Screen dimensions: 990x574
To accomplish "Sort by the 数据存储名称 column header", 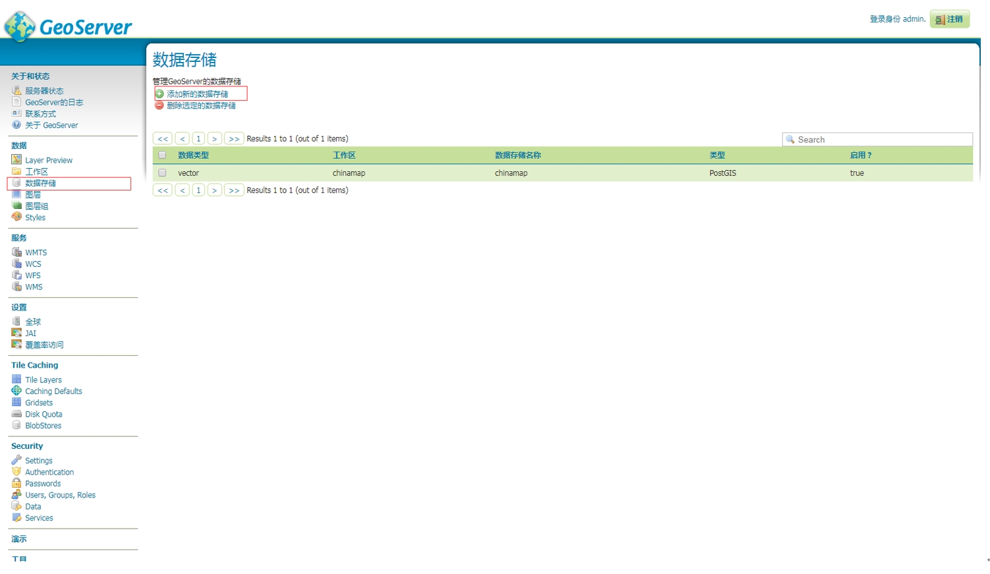I will pos(517,156).
